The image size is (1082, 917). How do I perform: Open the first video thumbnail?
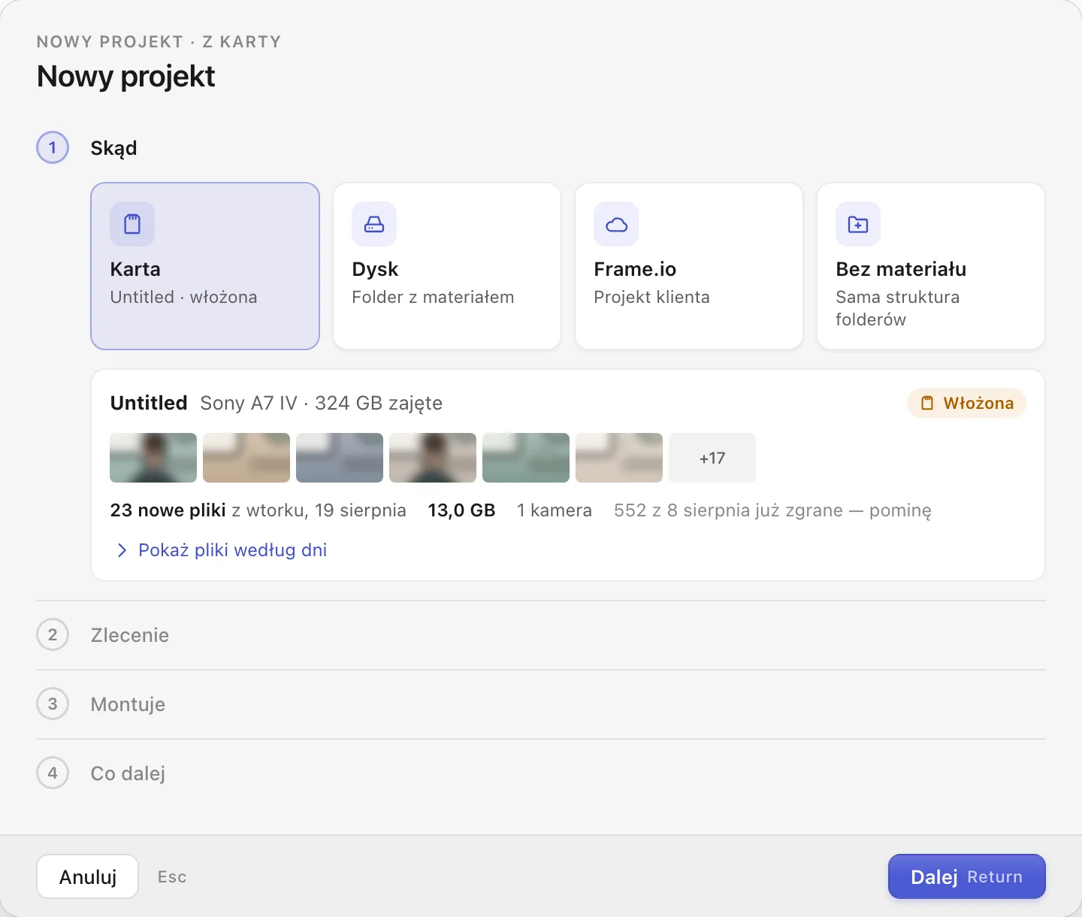tap(153, 458)
